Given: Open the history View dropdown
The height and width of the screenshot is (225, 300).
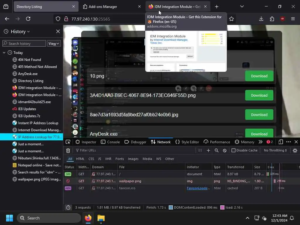Looking at the screenshot, I should [x=54, y=43].
